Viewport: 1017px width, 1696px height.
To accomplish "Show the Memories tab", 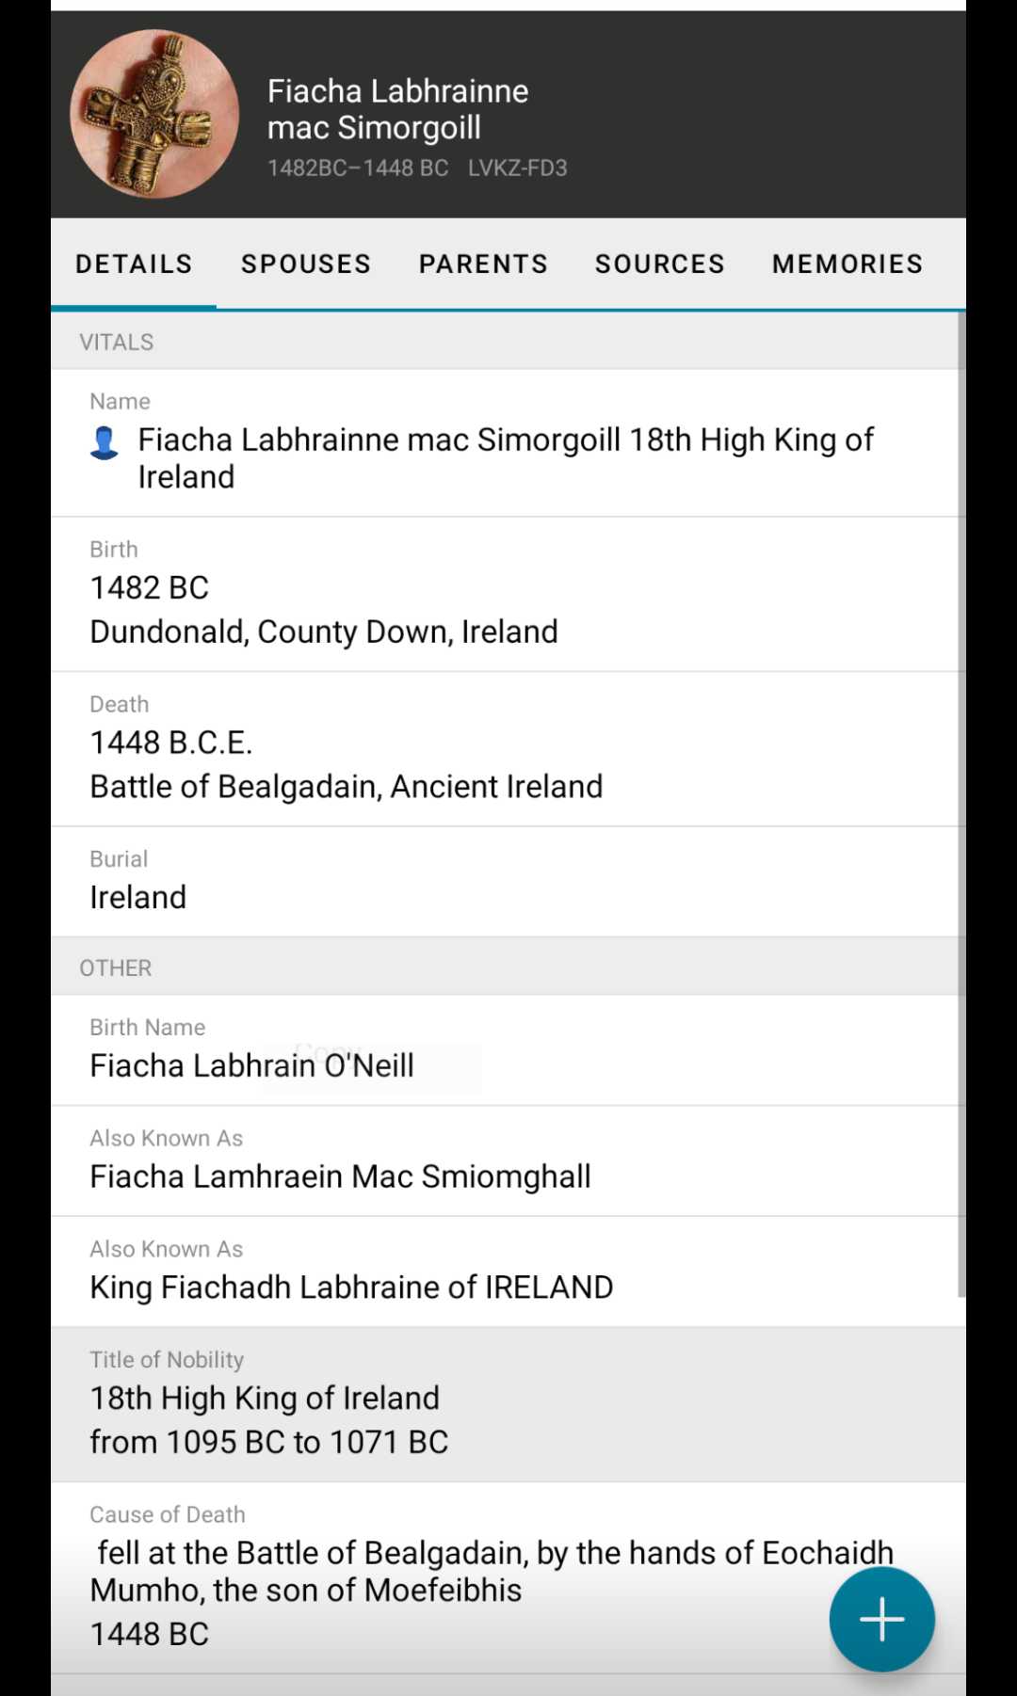I will [847, 264].
